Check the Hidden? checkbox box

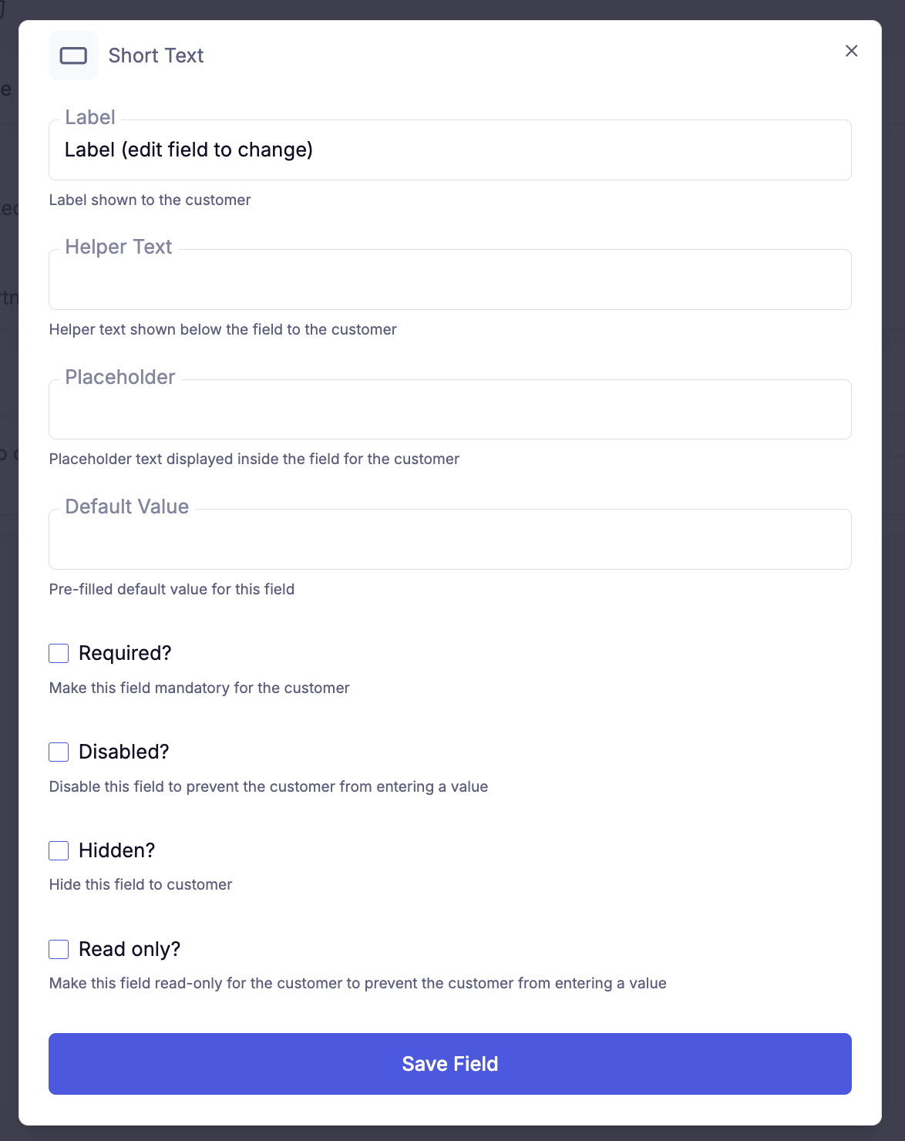(59, 850)
